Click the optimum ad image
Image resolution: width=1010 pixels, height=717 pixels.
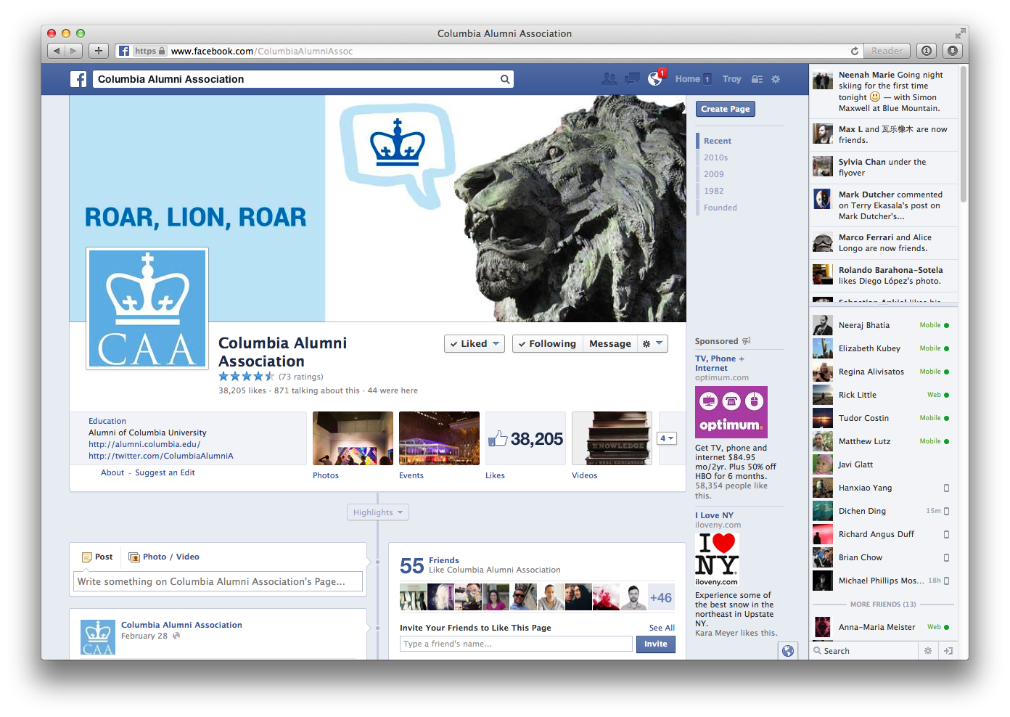(731, 412)
